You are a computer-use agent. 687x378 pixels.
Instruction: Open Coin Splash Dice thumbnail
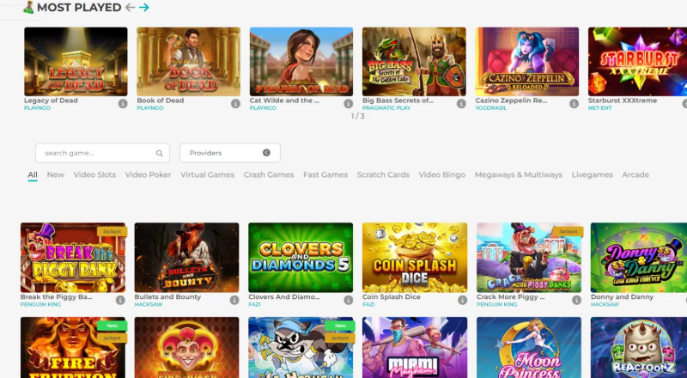415,258
